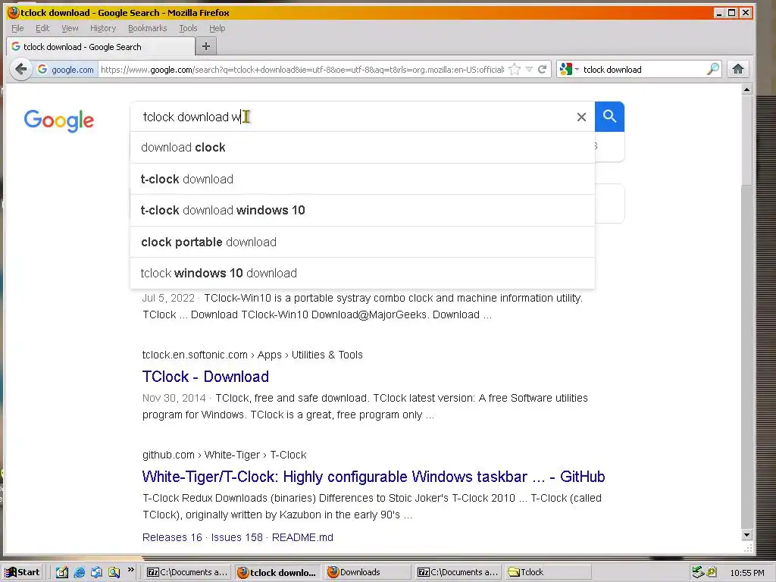Go to the Firefox home page icon
Viewport: 776px width, 582px height.
(x=738, y=69)
